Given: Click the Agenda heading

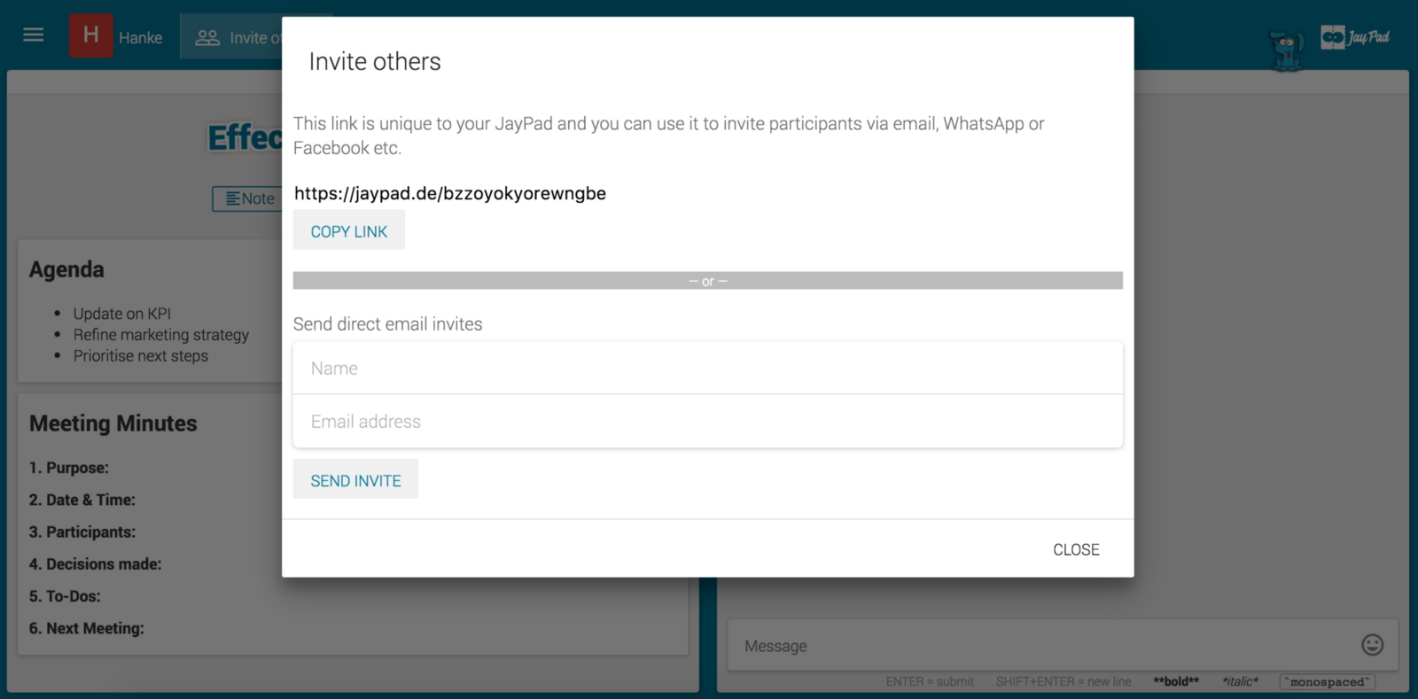Looking at the screenshot, I should point(66,269).
